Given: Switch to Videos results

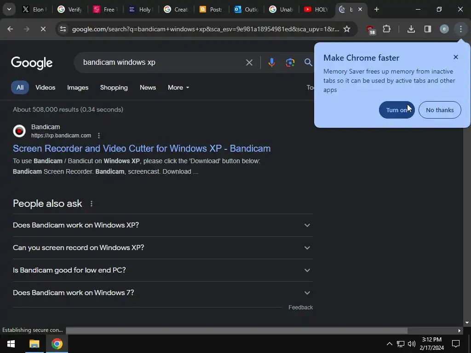Looking at the screenshot, I should point(46,87).
